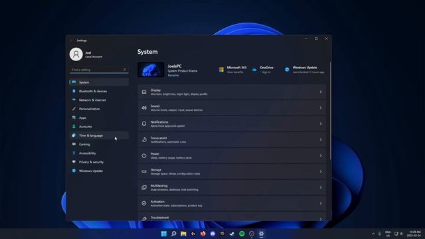Click the JoelsPC desktop wallpaper thumbnail
Viewport: 425px width, 239px height.
151,70
